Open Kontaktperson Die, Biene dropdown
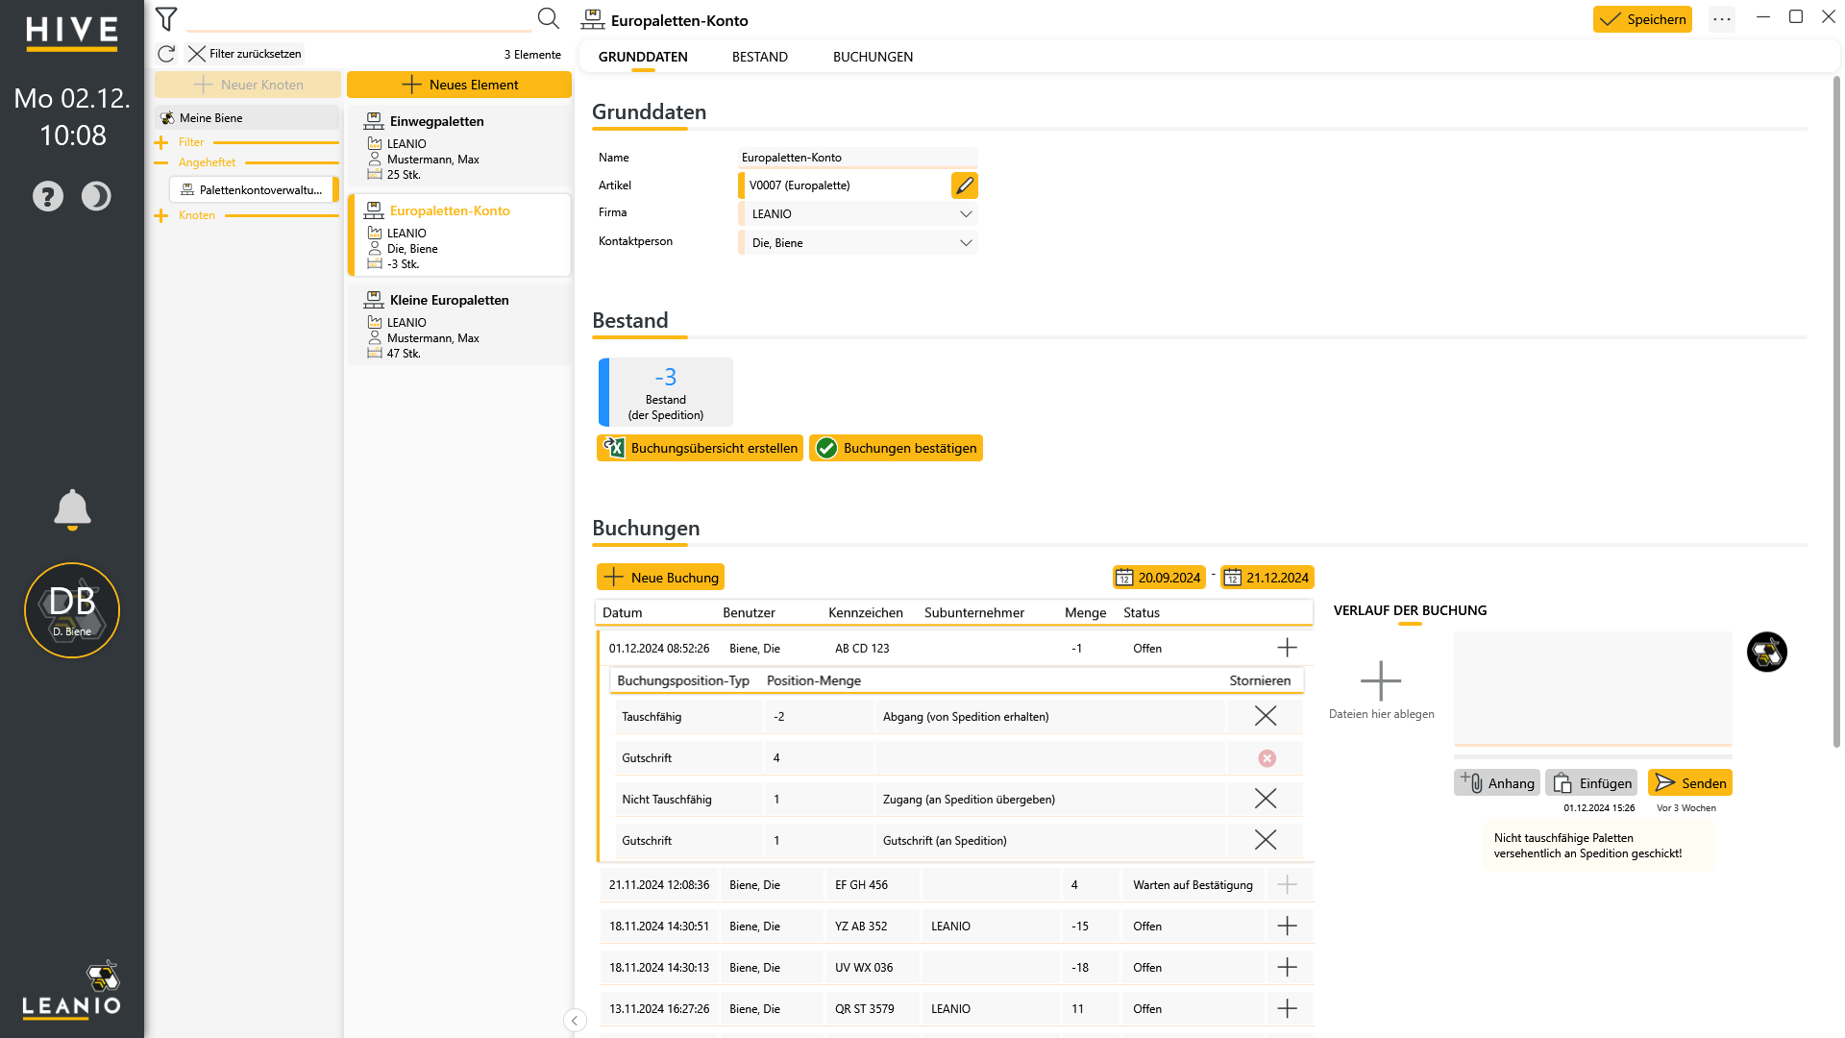 (x=858, y=242)
